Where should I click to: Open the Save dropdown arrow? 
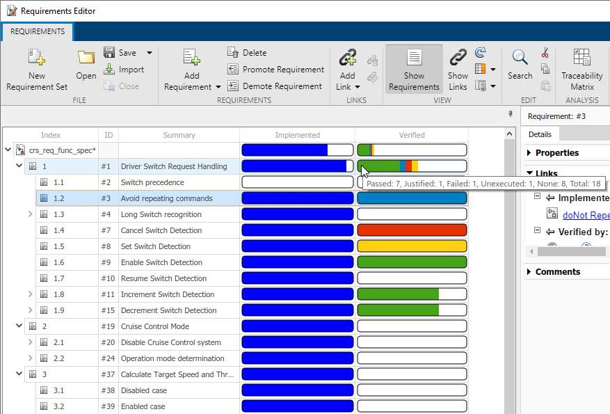coord(149,53)
